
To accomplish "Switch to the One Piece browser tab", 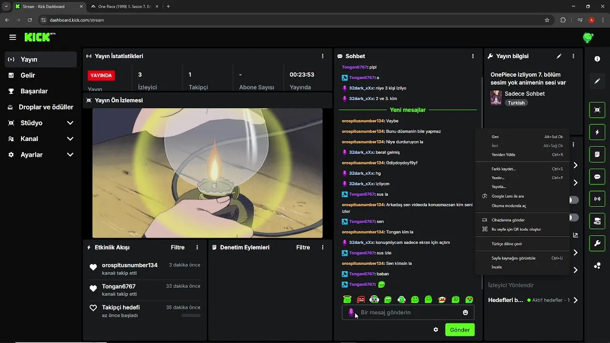I will pos(124,7).
